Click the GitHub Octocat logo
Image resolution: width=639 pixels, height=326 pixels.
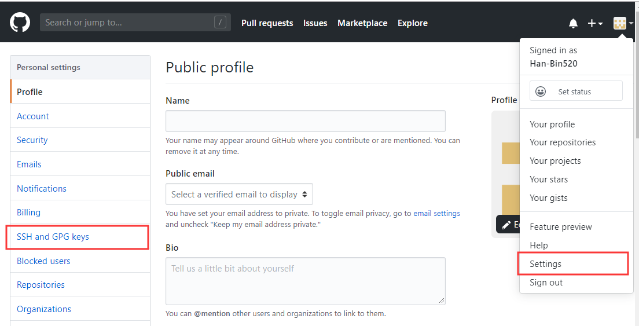20,23
